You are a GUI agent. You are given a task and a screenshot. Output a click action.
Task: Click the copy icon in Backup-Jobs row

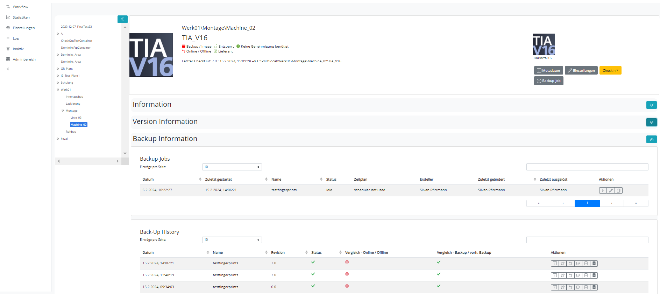(x=618, y=190)
